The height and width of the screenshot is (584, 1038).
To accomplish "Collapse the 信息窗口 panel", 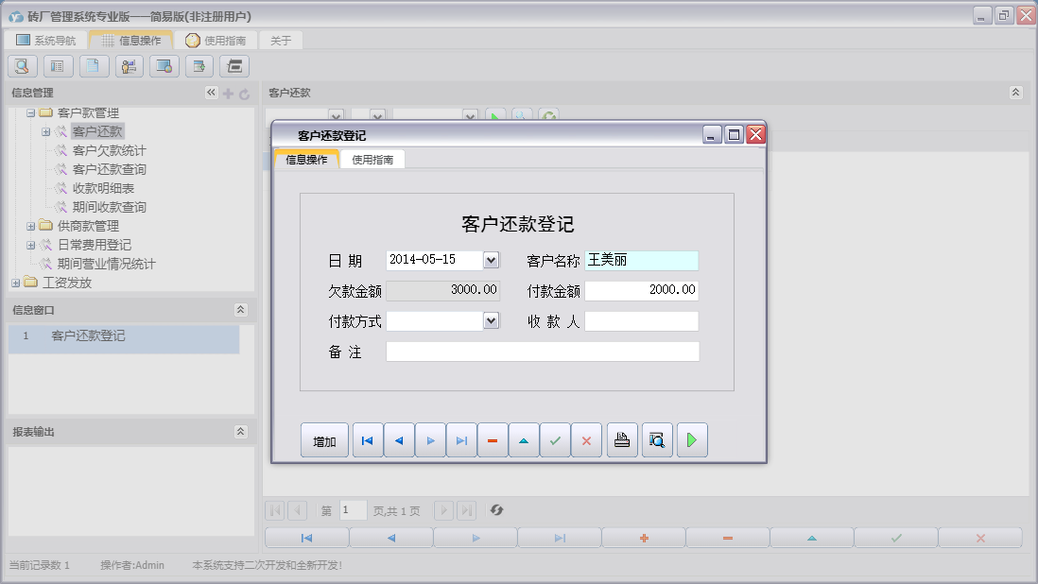I will tap(241, 310).
